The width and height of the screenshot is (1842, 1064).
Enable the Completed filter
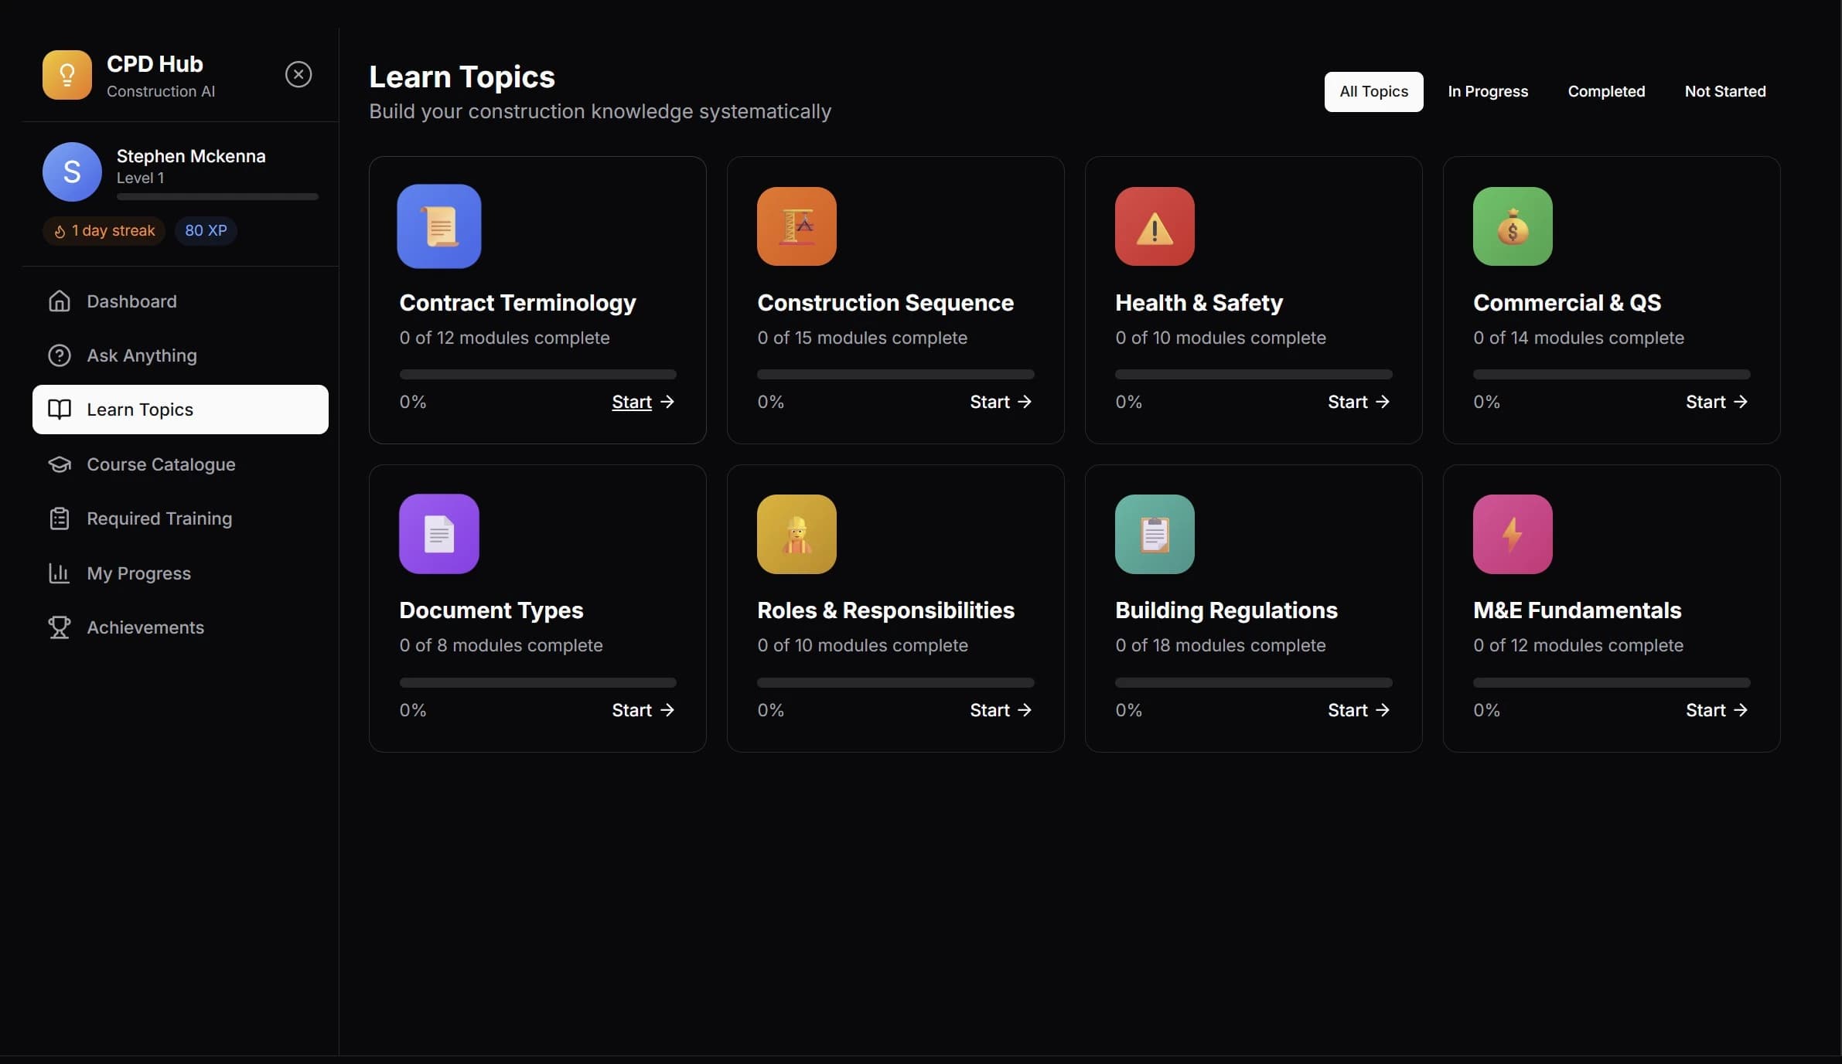(1606, 91)
